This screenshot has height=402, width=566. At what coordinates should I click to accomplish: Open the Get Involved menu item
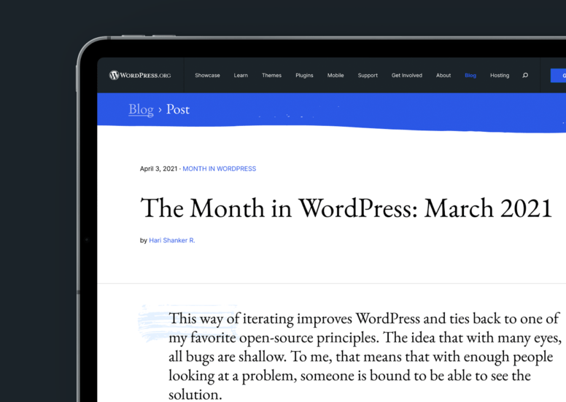[x=407, y=75]
